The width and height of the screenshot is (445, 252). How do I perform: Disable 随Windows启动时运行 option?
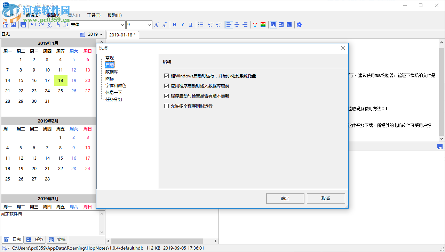(166, 76)
